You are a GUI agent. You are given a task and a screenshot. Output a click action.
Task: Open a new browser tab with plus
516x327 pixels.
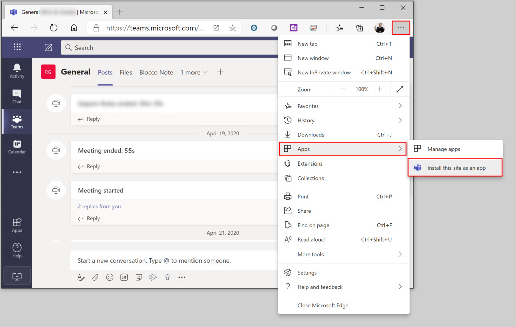[120, 12]
